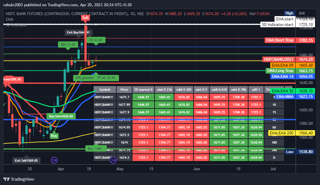Click the sddl 0.618 header

coord(219,90)
